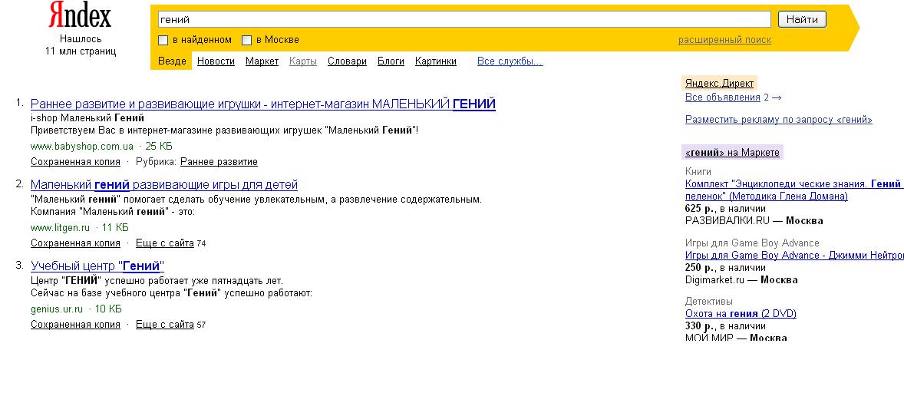Enable the 'в найденном' checkbox
Screen dimensions: 904x393
click(x=163, y=41)
